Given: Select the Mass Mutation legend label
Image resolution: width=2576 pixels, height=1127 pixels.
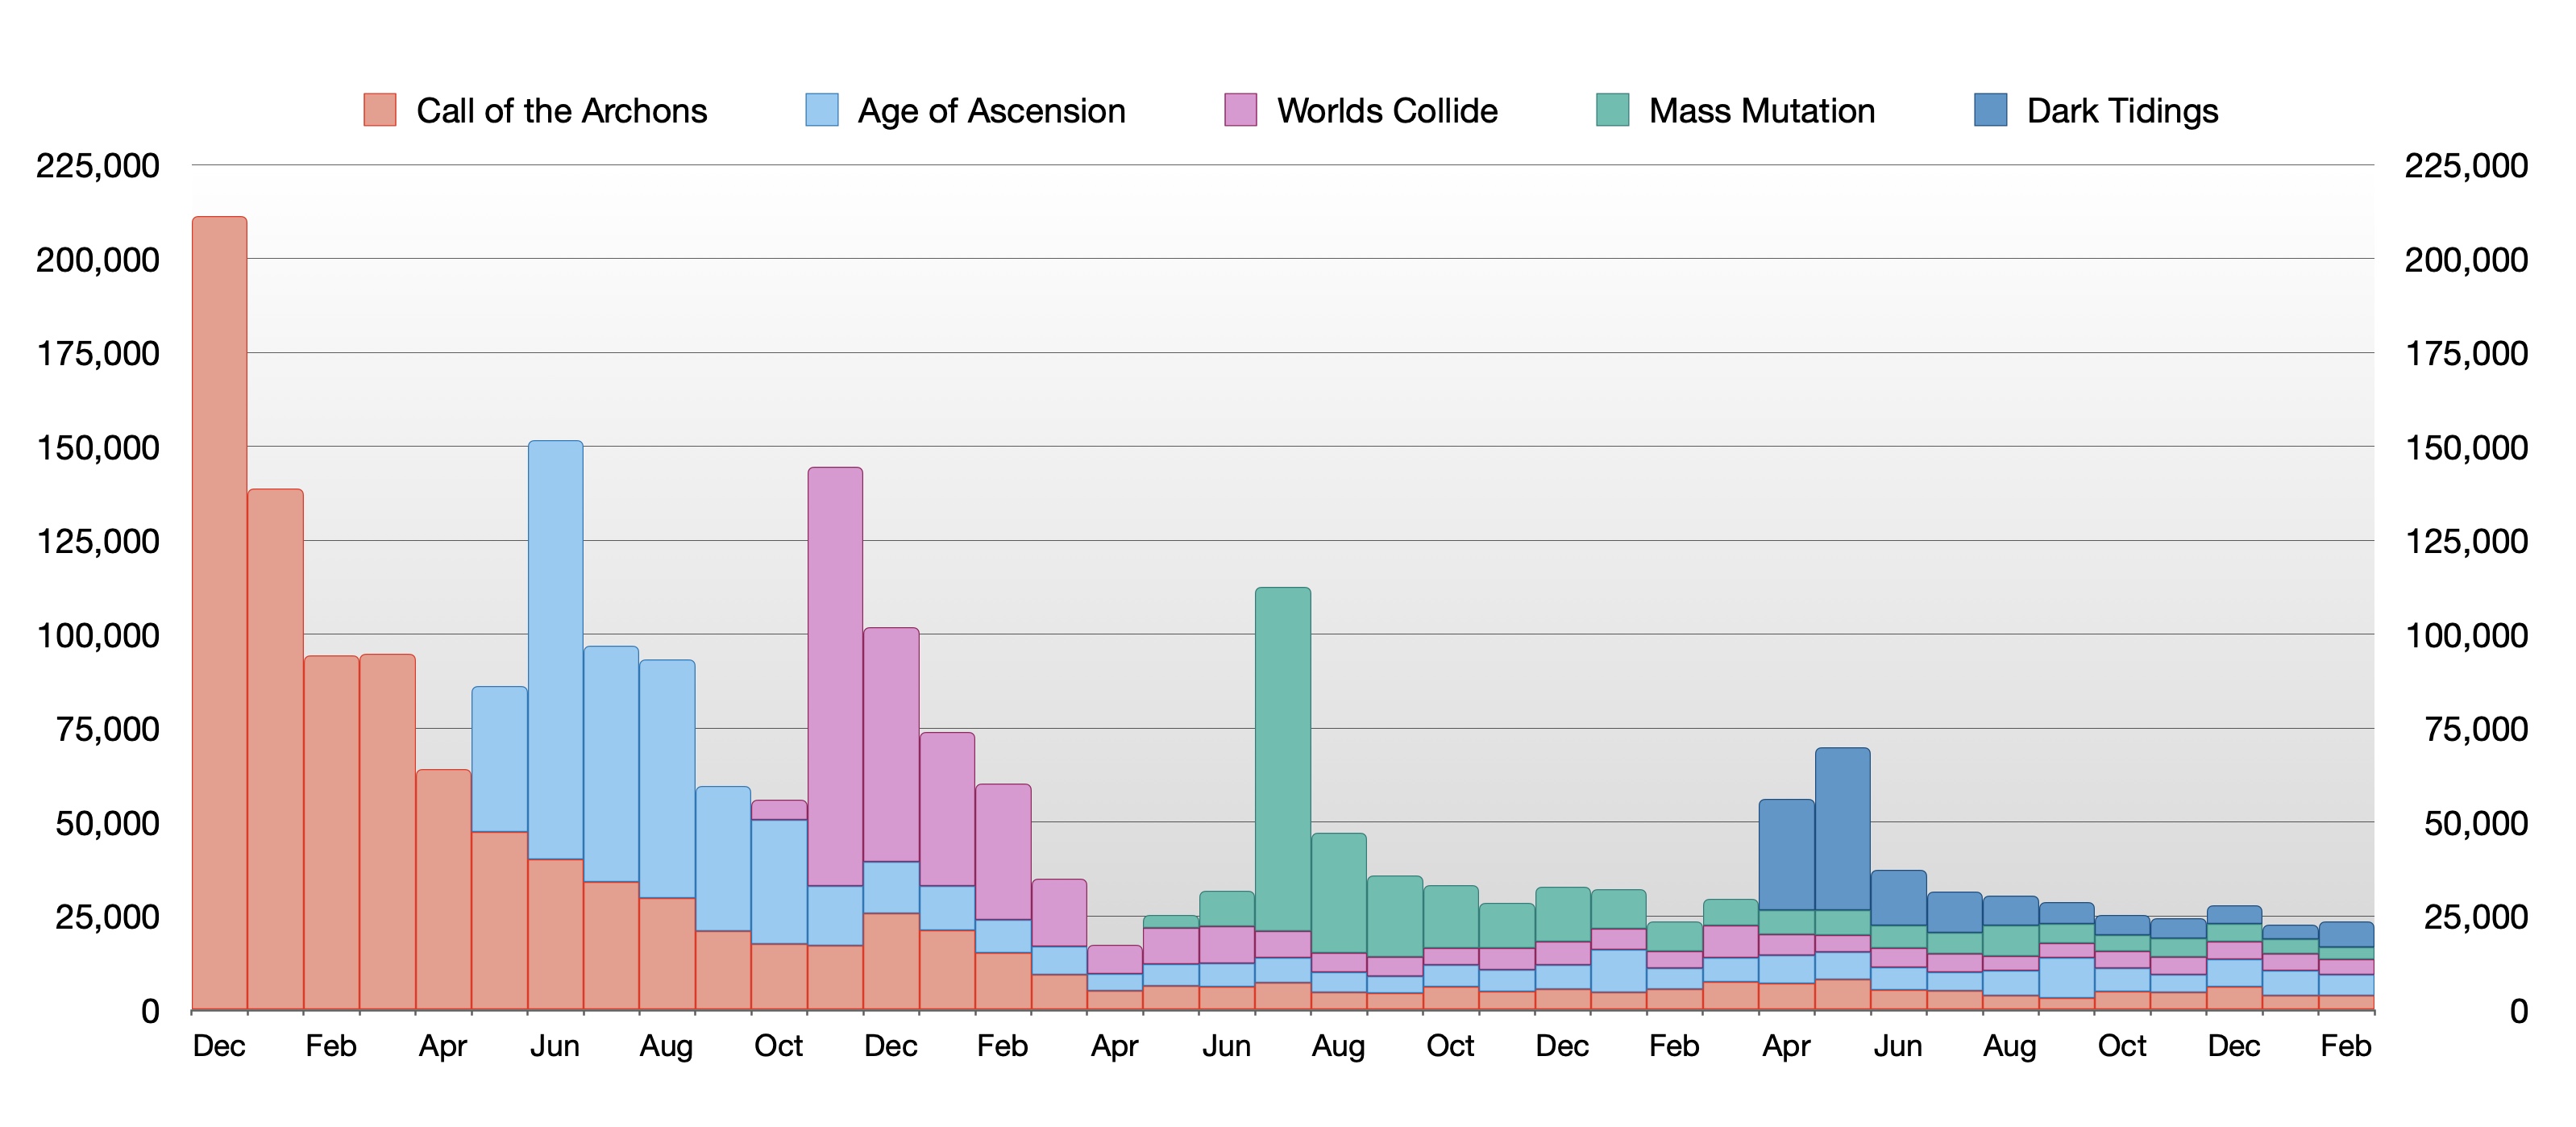Looking at the screenshot, I should (x=1762, y=110).
